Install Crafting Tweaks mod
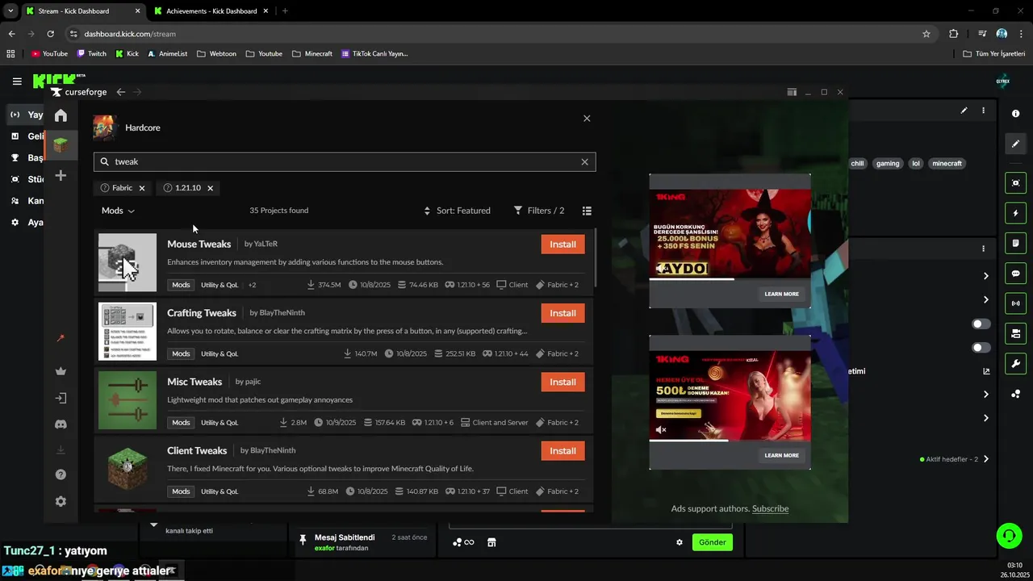Viewport: 1033px width, 581px height. [563, 313]
